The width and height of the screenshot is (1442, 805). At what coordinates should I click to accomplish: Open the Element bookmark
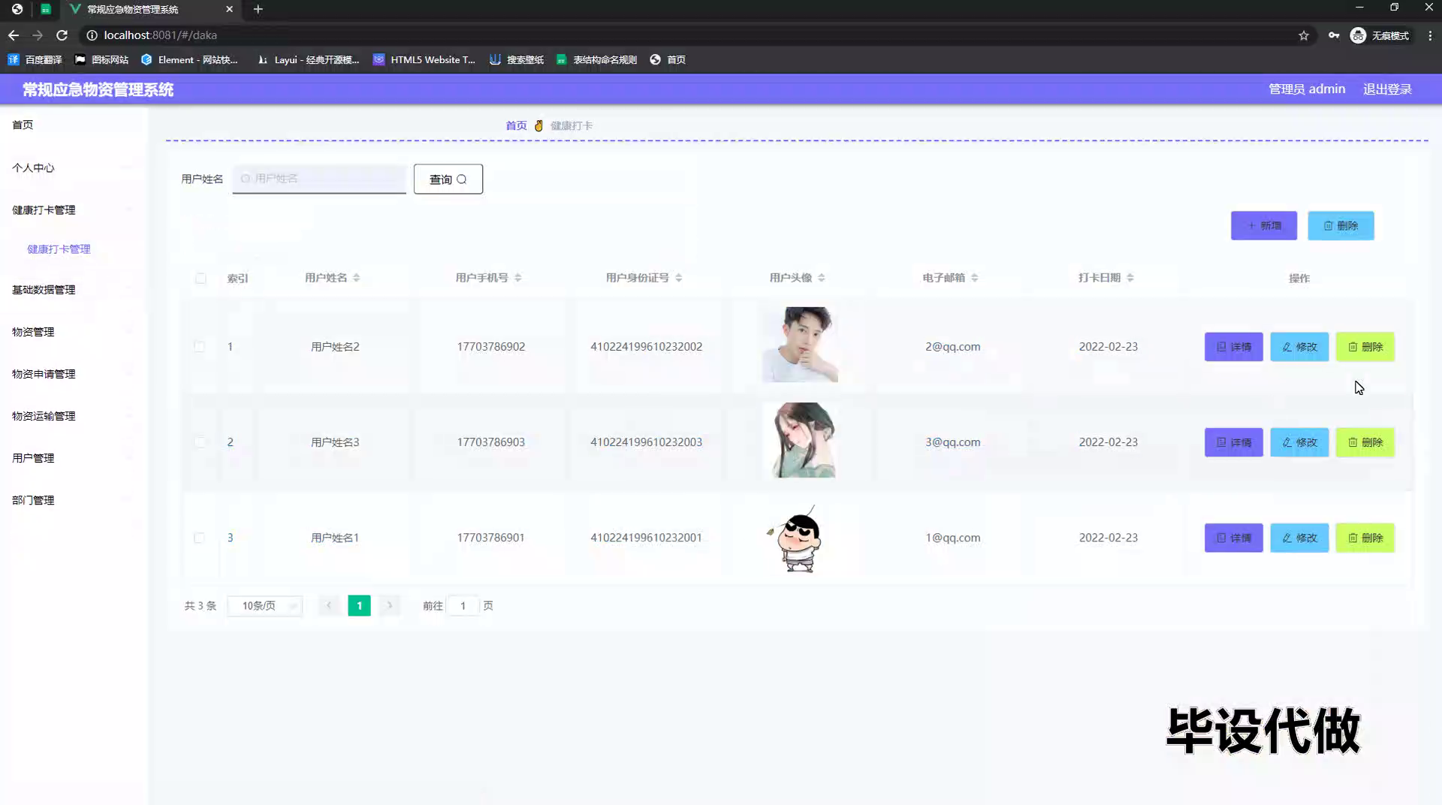point(189,59)
